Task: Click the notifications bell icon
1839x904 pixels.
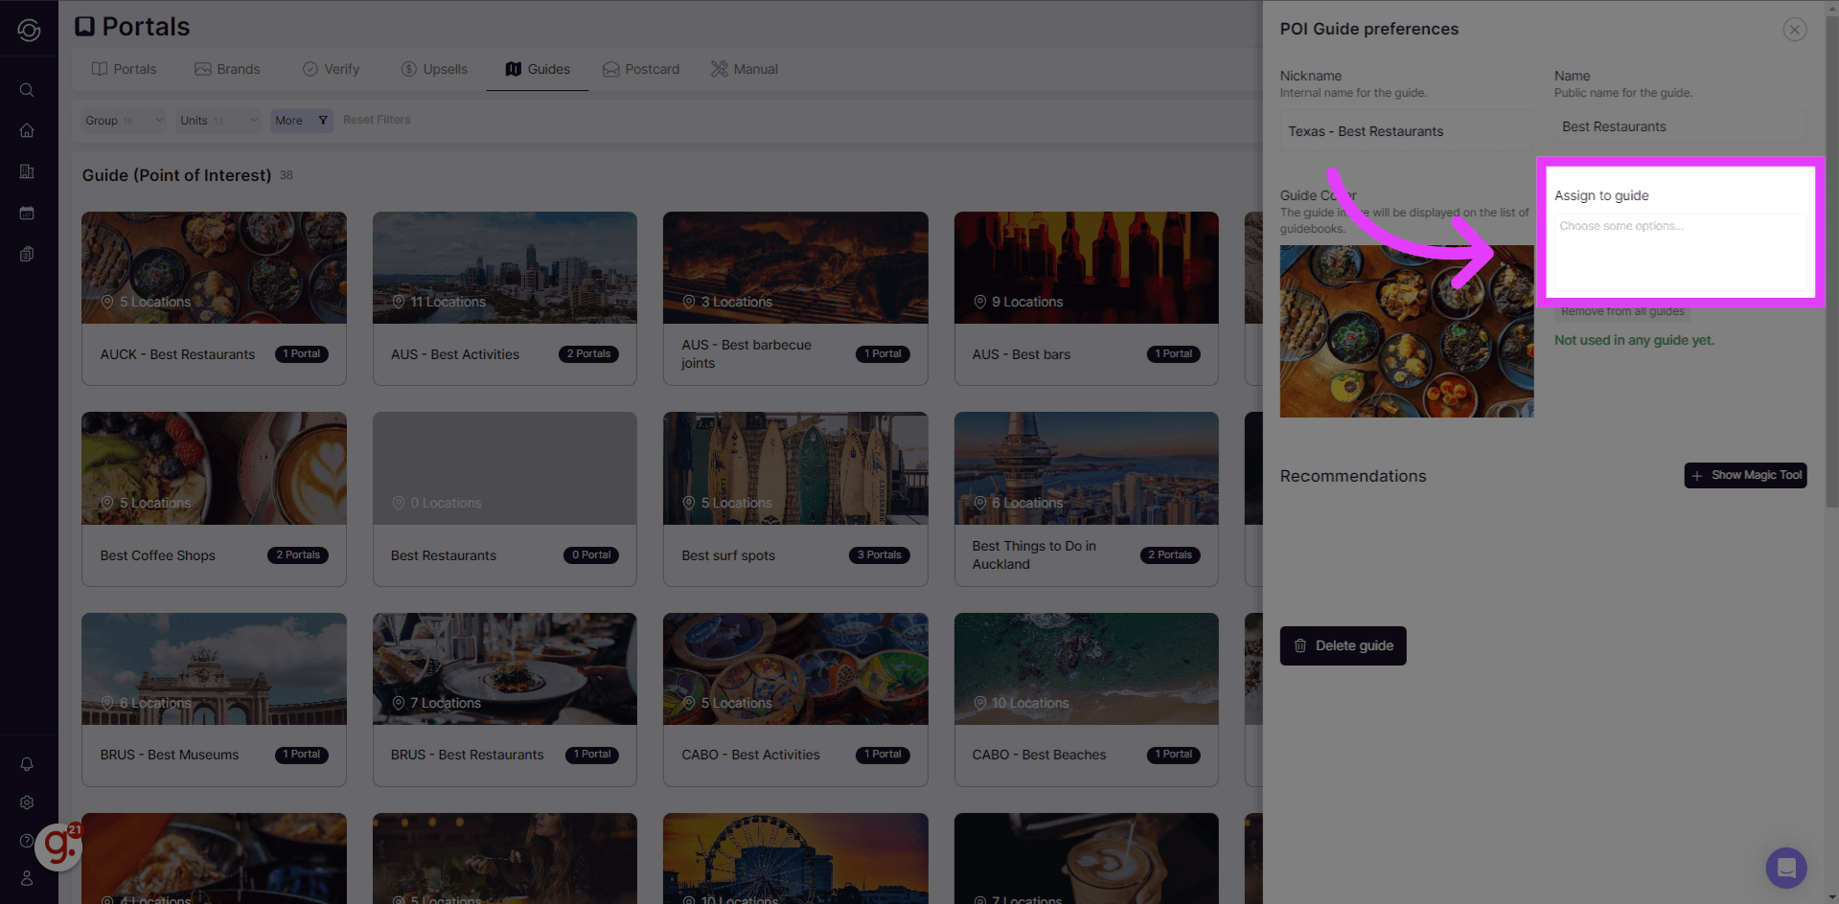Action: click(x=27, y=764)
